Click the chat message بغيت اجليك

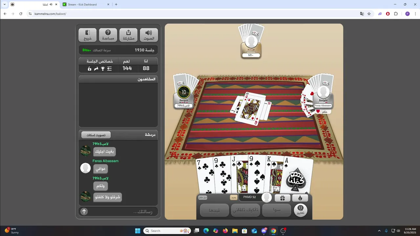click(x=105, y=152)
